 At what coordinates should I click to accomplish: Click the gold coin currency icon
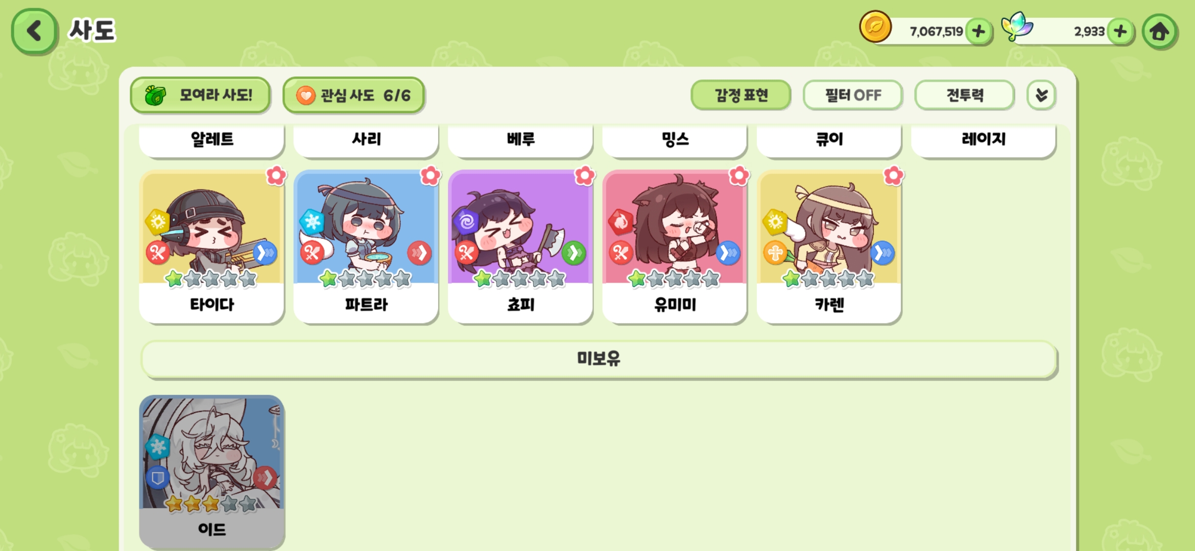click(x=875, y=27)
